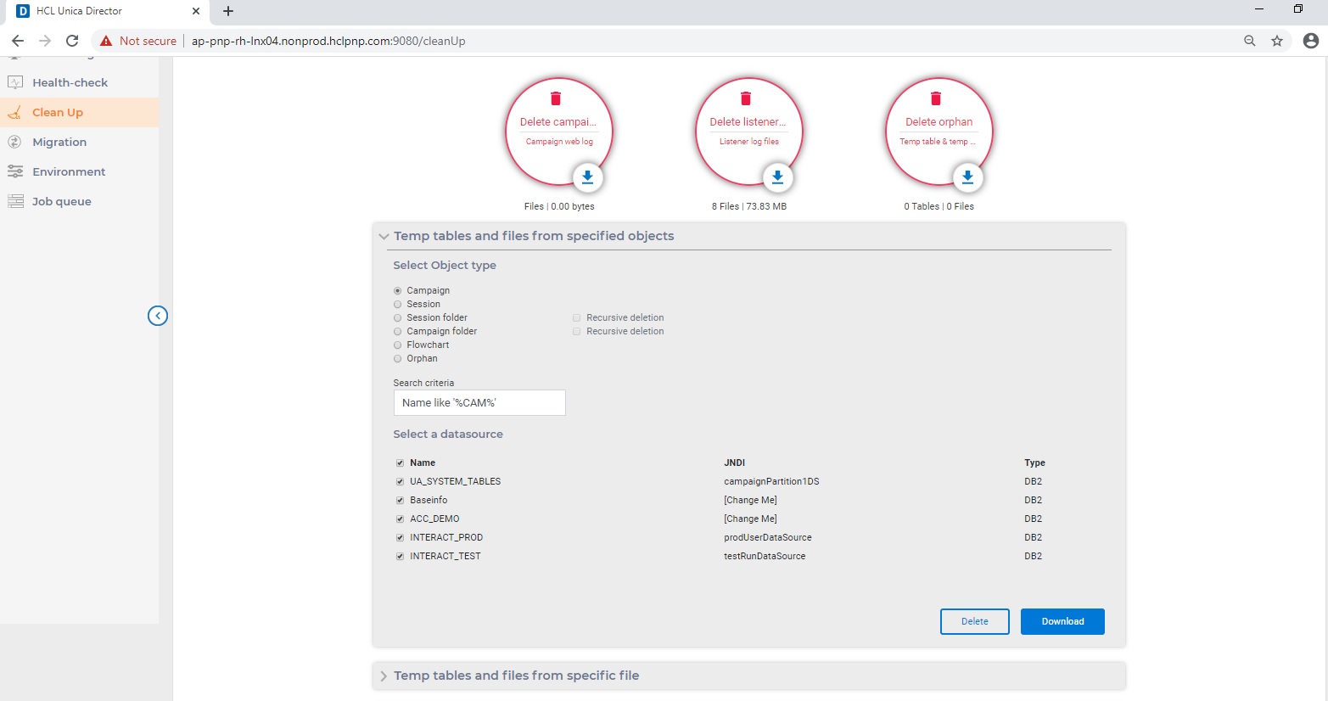Select the Session object type radio
The width and height of the screenshot is (1328, 701).
(398, 305)
